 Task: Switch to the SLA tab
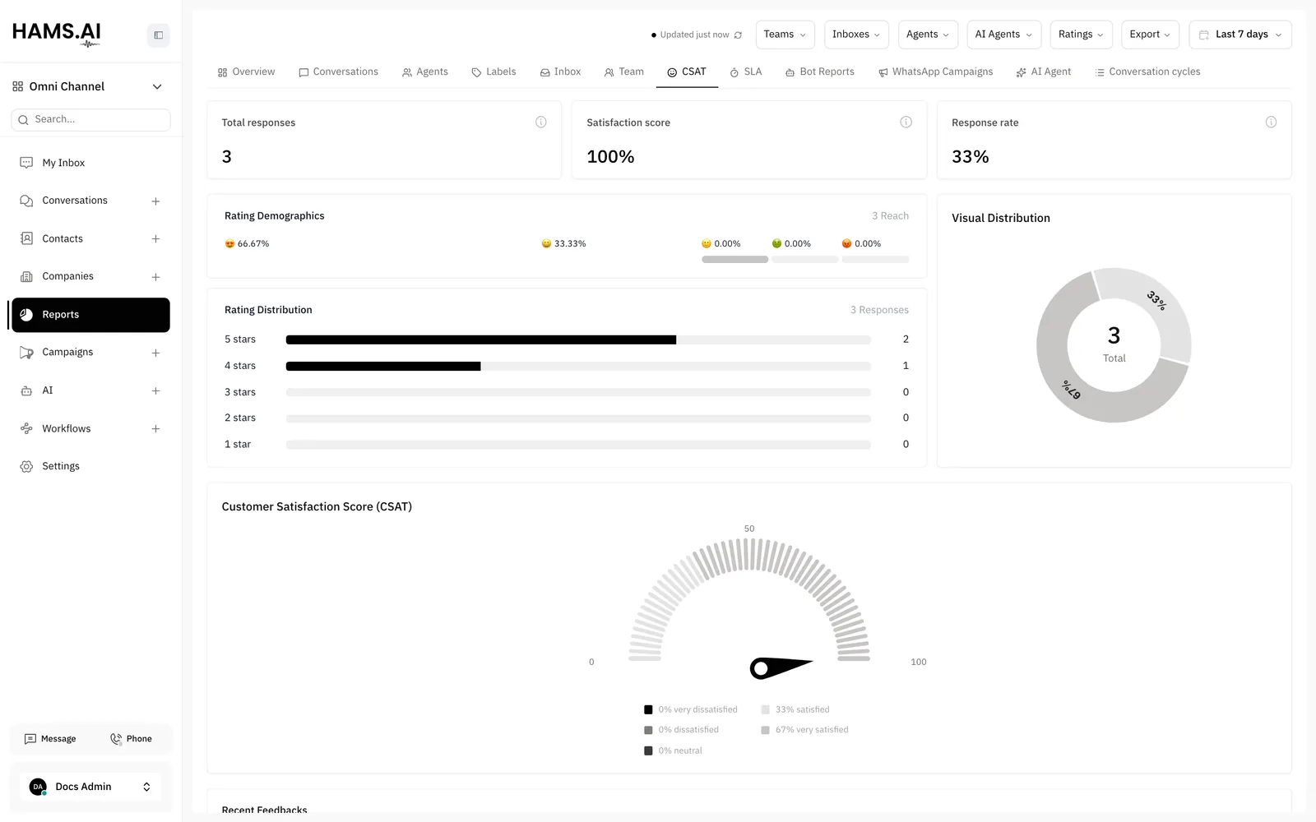pyautogui.click(x=746, y=72)
